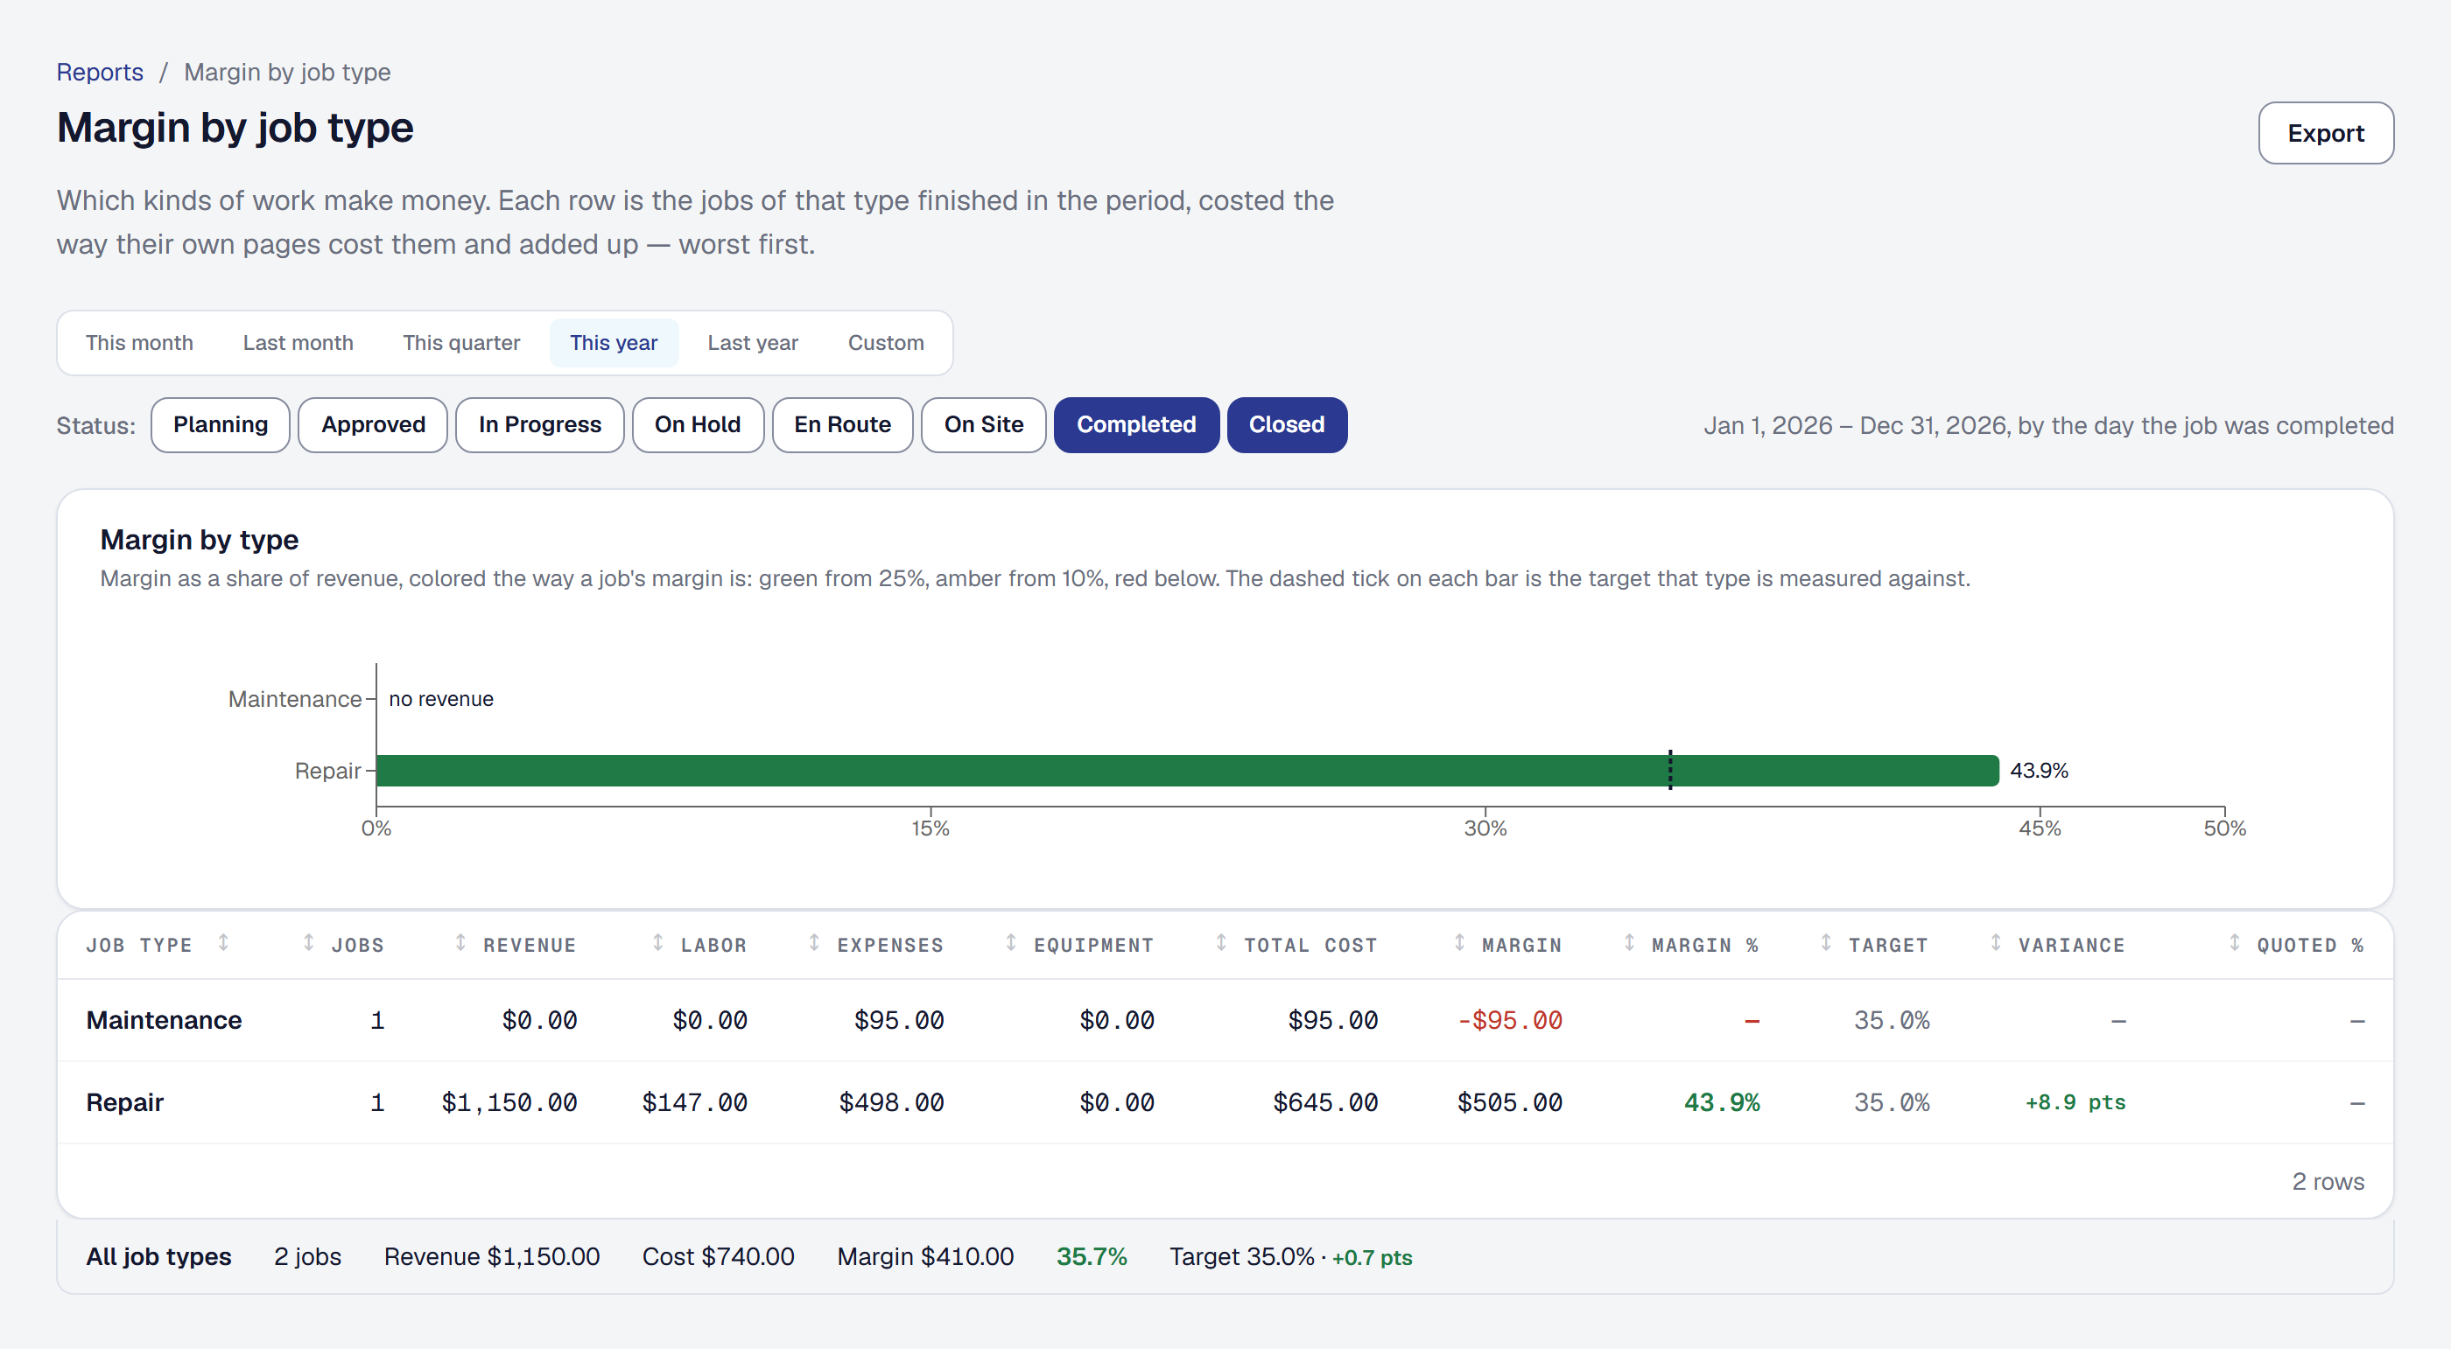Sort table by Revenue icon

[460, 942]
